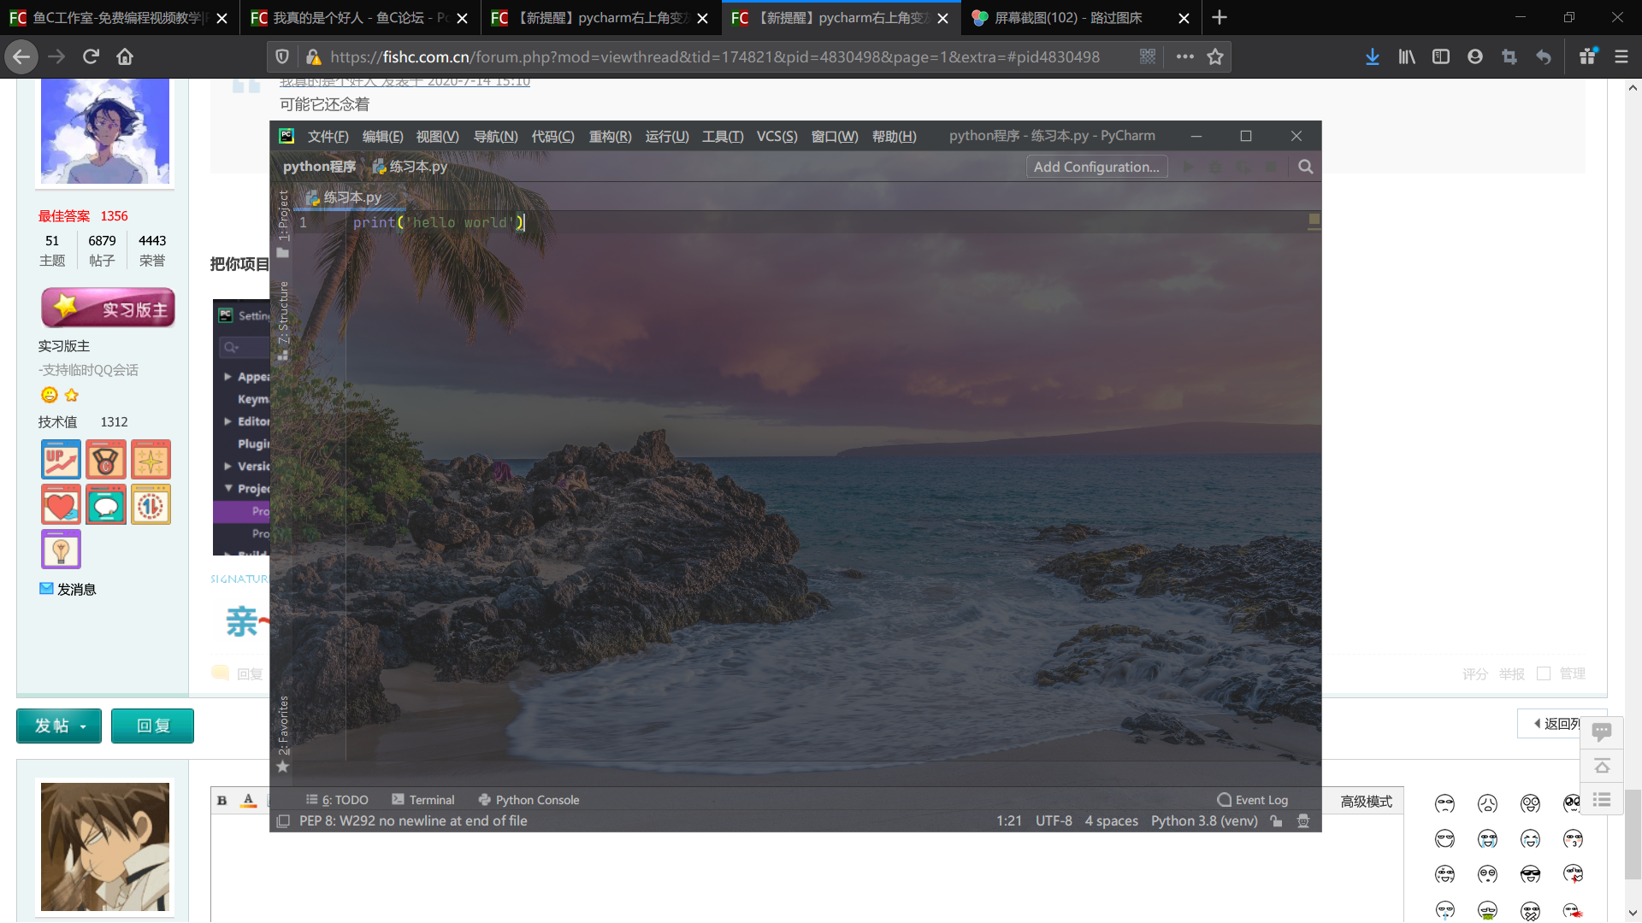Viewport: 1642px width, 923px height.
Task: Open the 4 spaces indent selector
Action: click(1112, 821)
